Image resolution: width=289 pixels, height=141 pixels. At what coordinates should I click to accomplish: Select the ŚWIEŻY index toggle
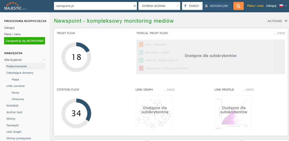(192, 6)
